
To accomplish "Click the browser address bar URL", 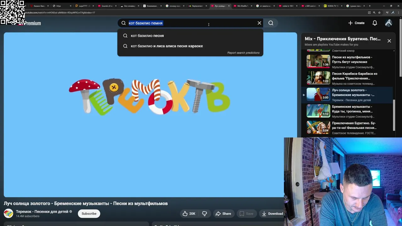I will 60,13.
